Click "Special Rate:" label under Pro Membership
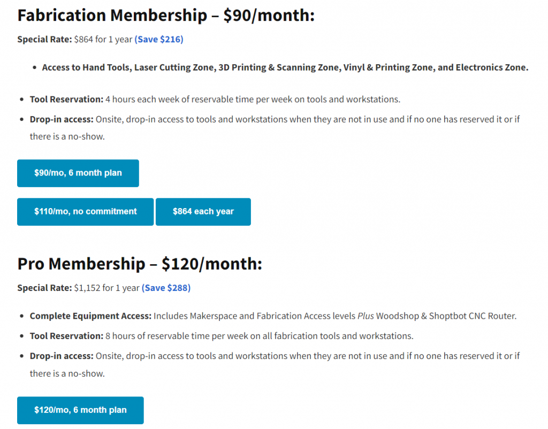 pyautogui.click(x=44, y=288)
